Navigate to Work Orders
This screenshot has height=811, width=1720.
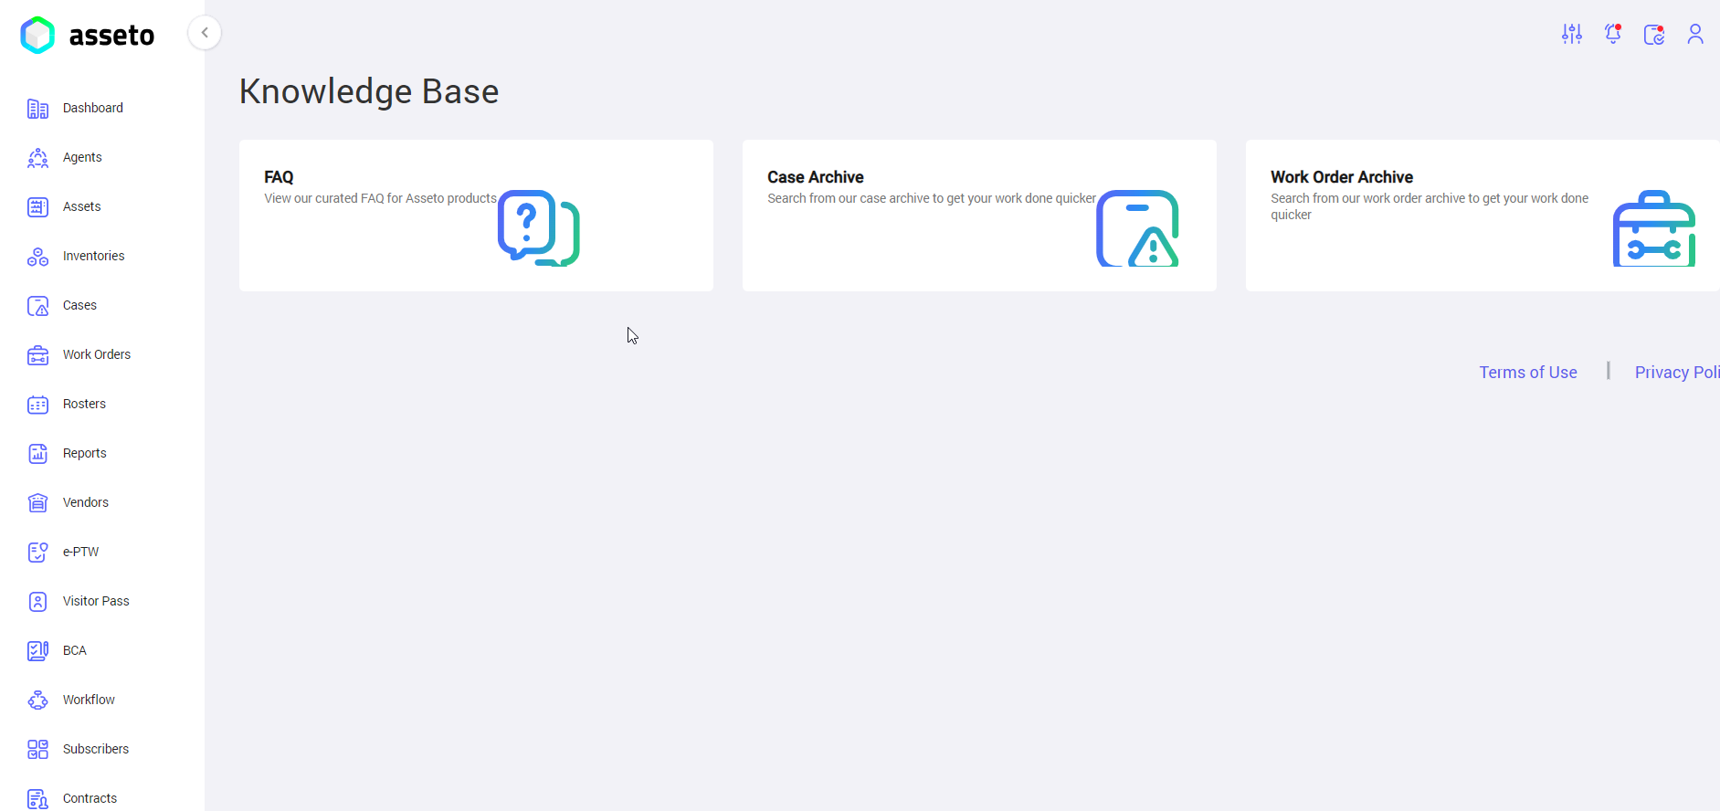coord(97,354)
